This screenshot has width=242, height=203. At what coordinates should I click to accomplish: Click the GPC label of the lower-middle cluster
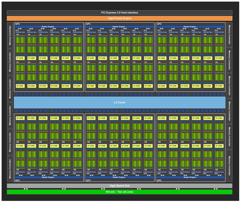pos(88,180)
